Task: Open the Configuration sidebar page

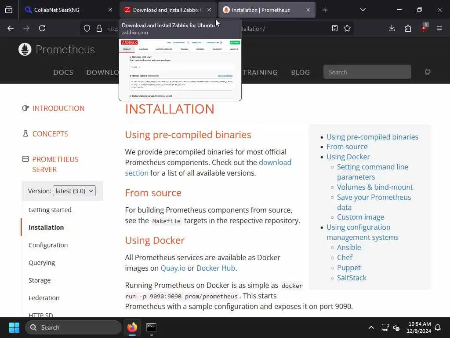Action: click(48, 245)
